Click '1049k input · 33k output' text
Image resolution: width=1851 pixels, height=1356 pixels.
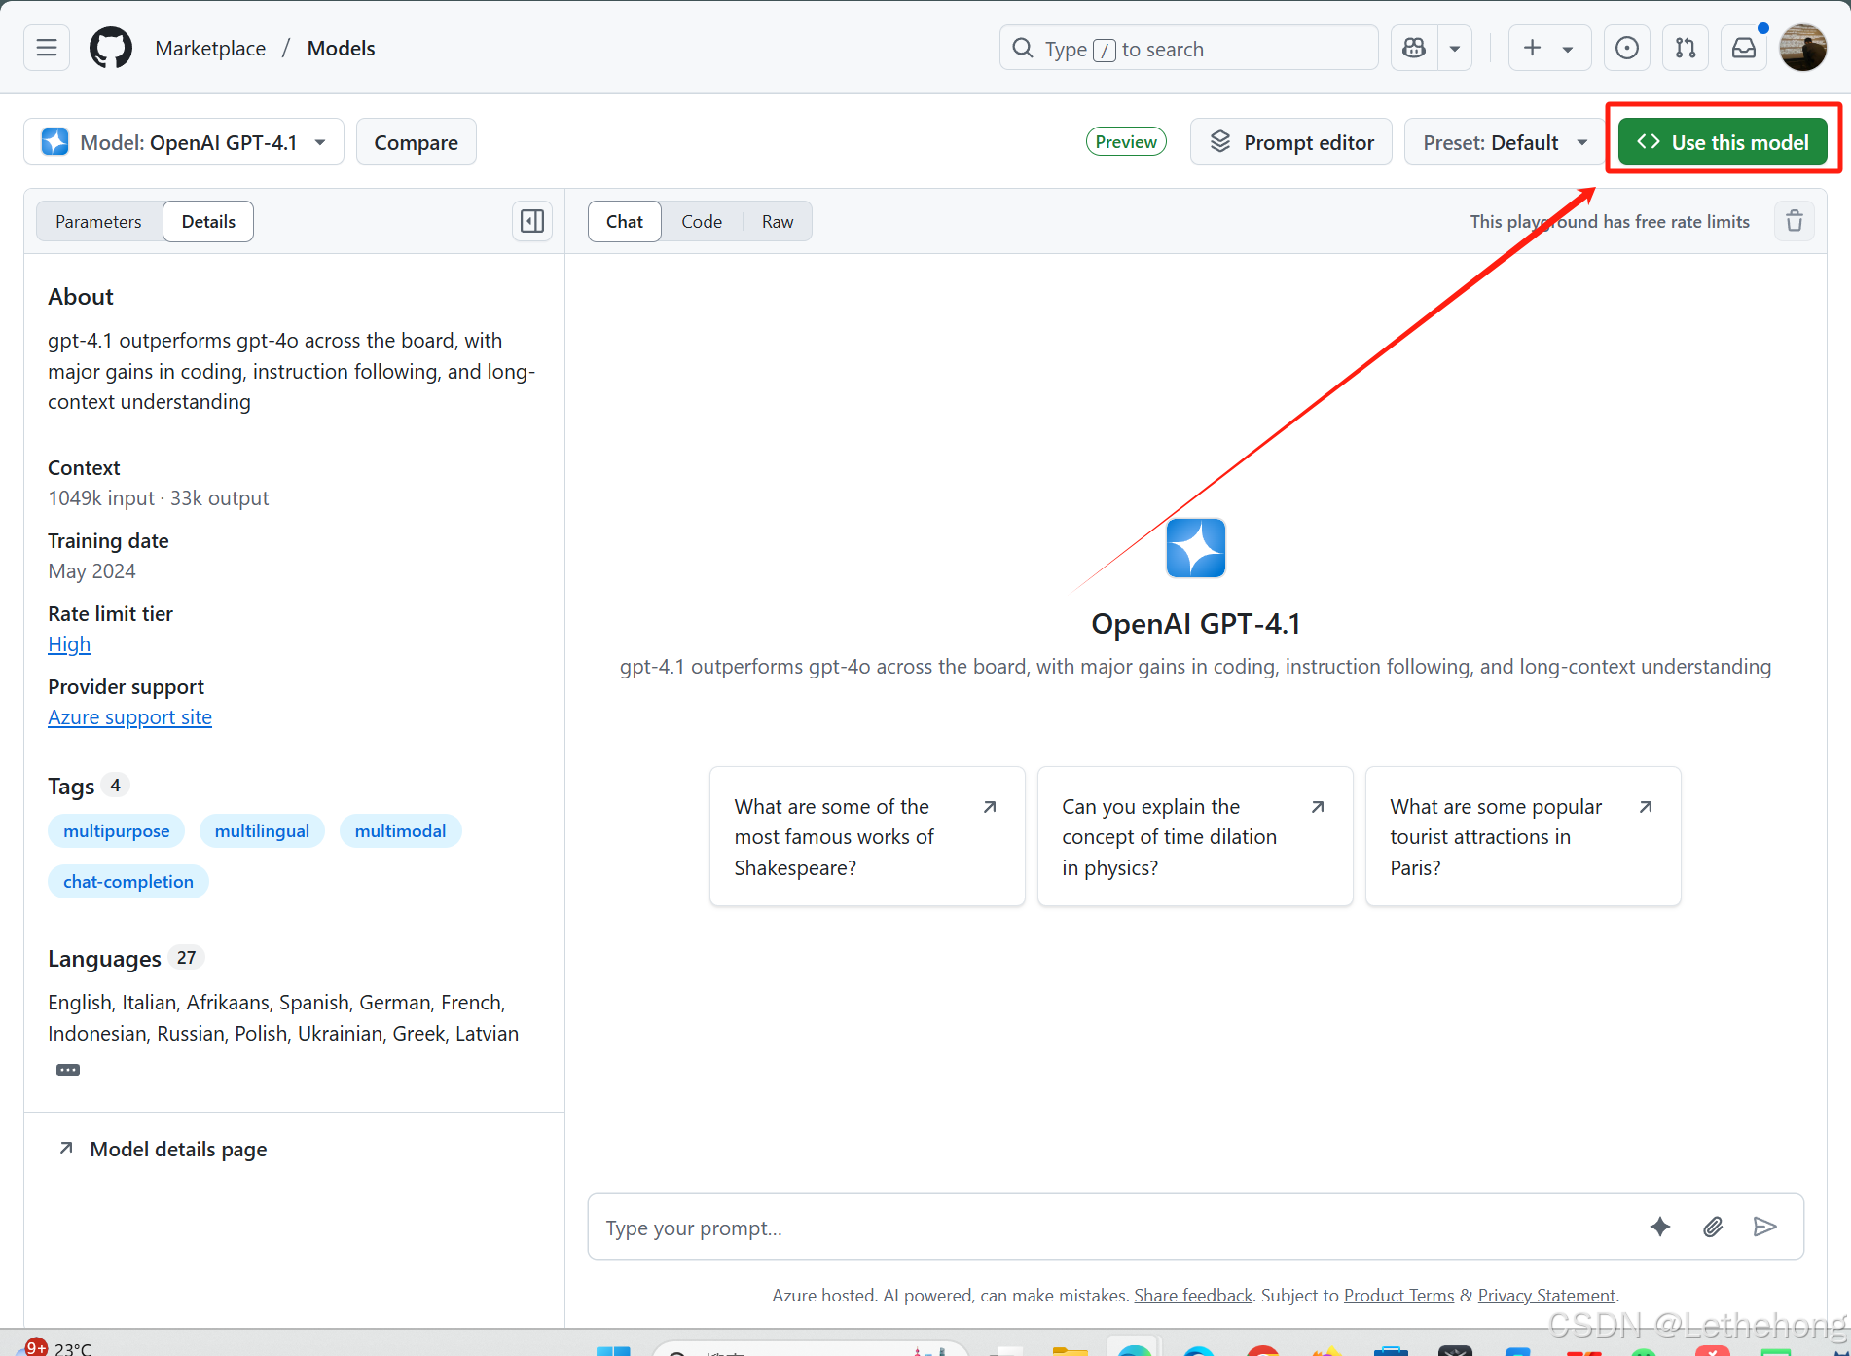[x=159, y=498]
